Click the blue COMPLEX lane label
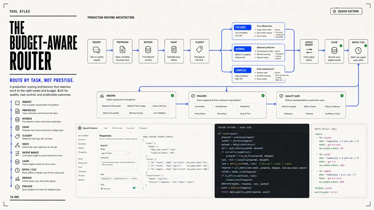This screenshot has width=374, height=210. tap(243, 70)
